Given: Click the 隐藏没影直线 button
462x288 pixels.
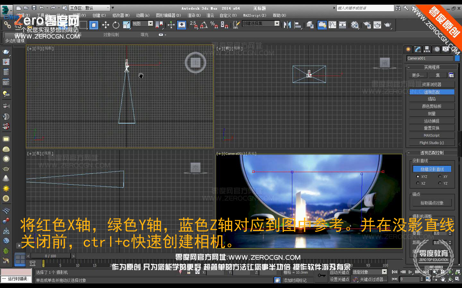Looking at the screenshot, I should pos(432,169).
